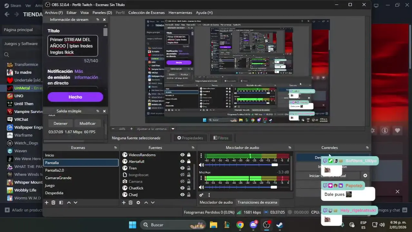
Task: Hide the Tren source
Action: (182, 168)
